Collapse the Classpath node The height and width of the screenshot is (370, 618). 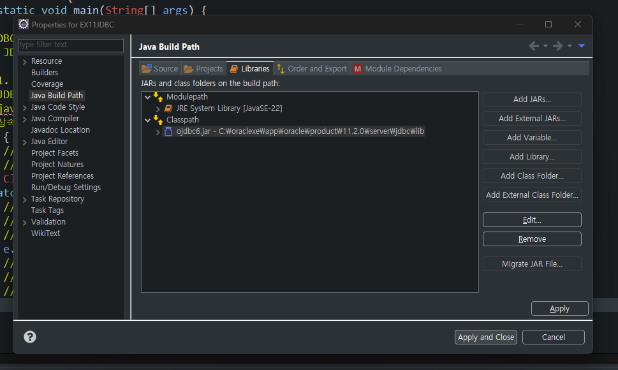click(148, 120)
